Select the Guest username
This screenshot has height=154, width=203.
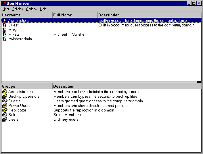pyautogui.click(x=14, y=25)
